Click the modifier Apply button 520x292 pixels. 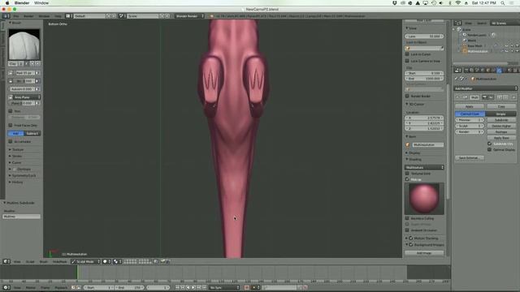pyautogui.click(x=470, y=106)
